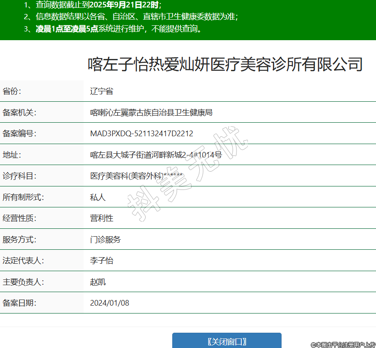Viewport: 376px width, 348px height.
Task: Click the 备案编号 row label
Action: (x=19, y=134)
